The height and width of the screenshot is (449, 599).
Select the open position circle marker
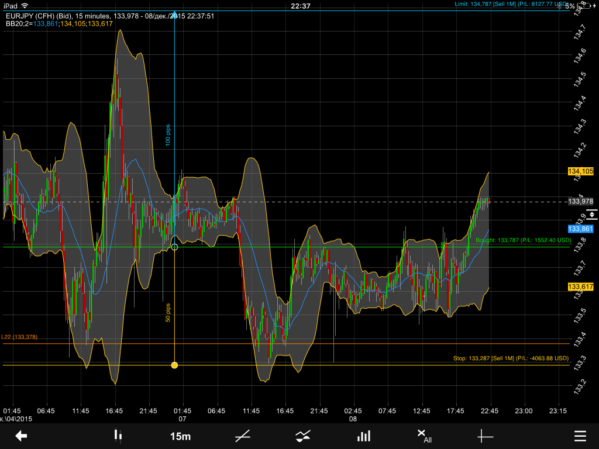click(x=174, y=247)
